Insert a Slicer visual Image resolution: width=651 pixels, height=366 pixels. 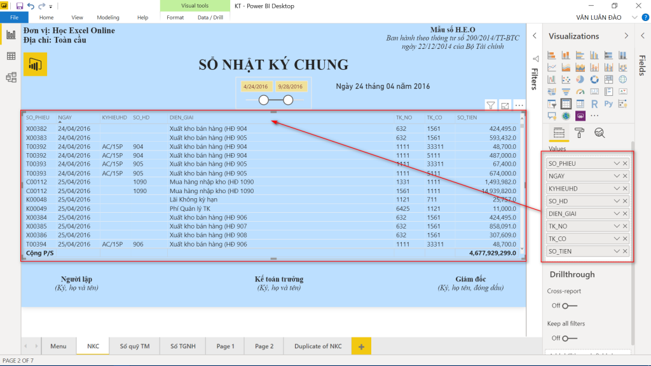tap(552, 103)
